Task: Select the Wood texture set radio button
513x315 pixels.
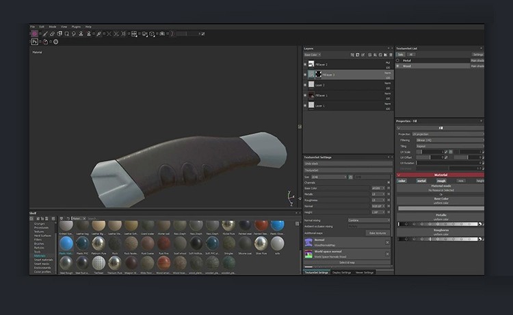Action: (398, 66)
